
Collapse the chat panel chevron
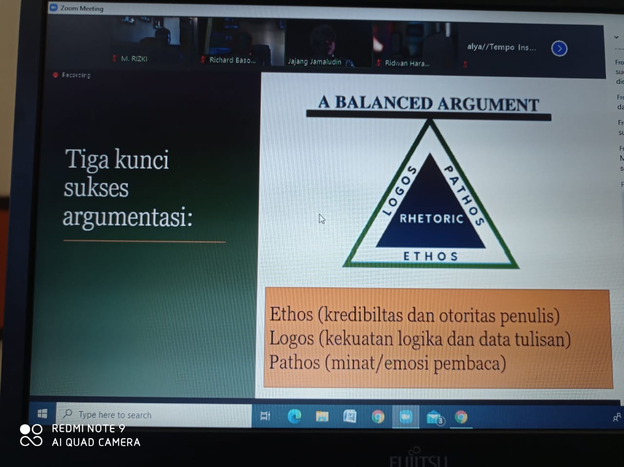(x=616, y=37)
